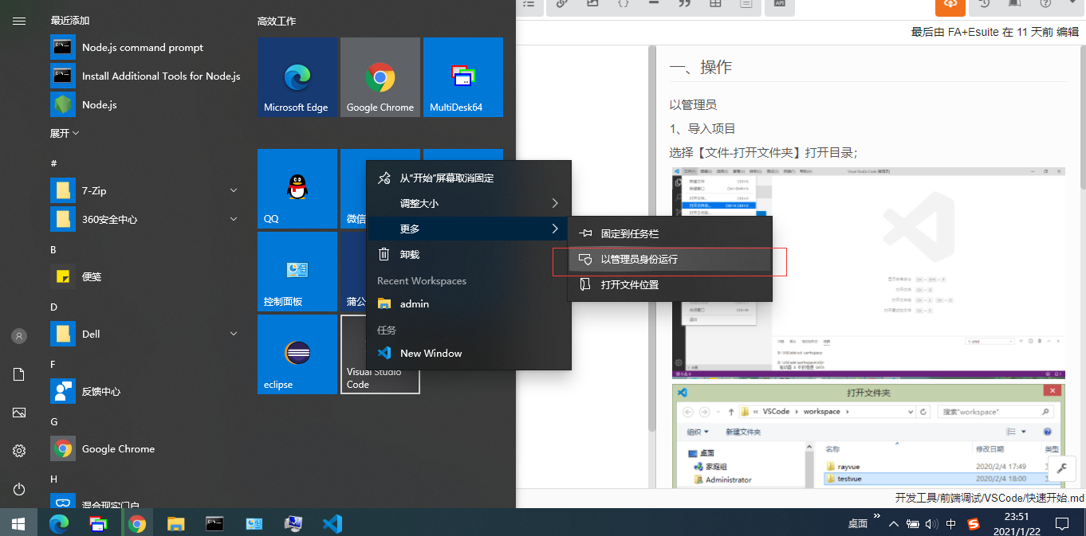Screen dimensions: 1086x536
Task: Click the orange cloud upload button in editor
Action: [950, 6]
